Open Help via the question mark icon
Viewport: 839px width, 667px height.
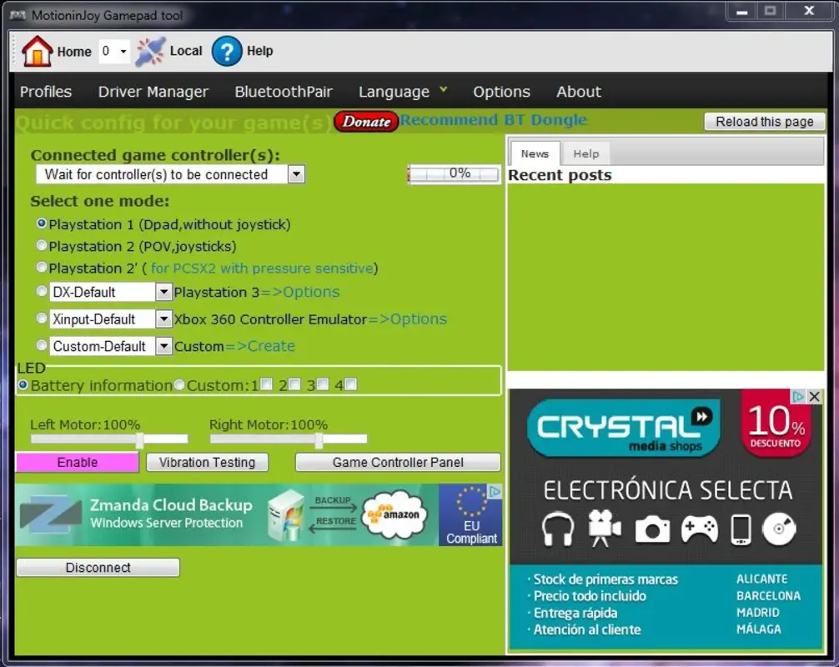[x=227, y=52]
